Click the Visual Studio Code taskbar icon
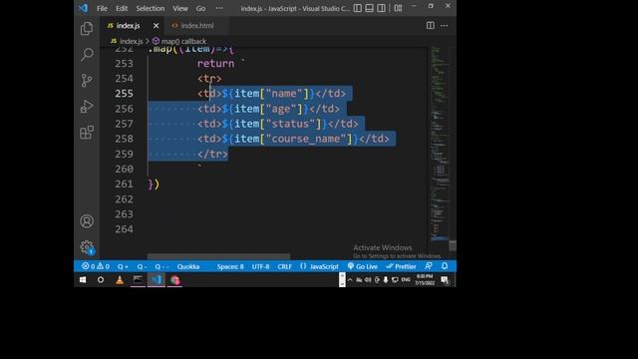Image resolution: width=638 pixels, height=359 pixels. coord(157,280)
